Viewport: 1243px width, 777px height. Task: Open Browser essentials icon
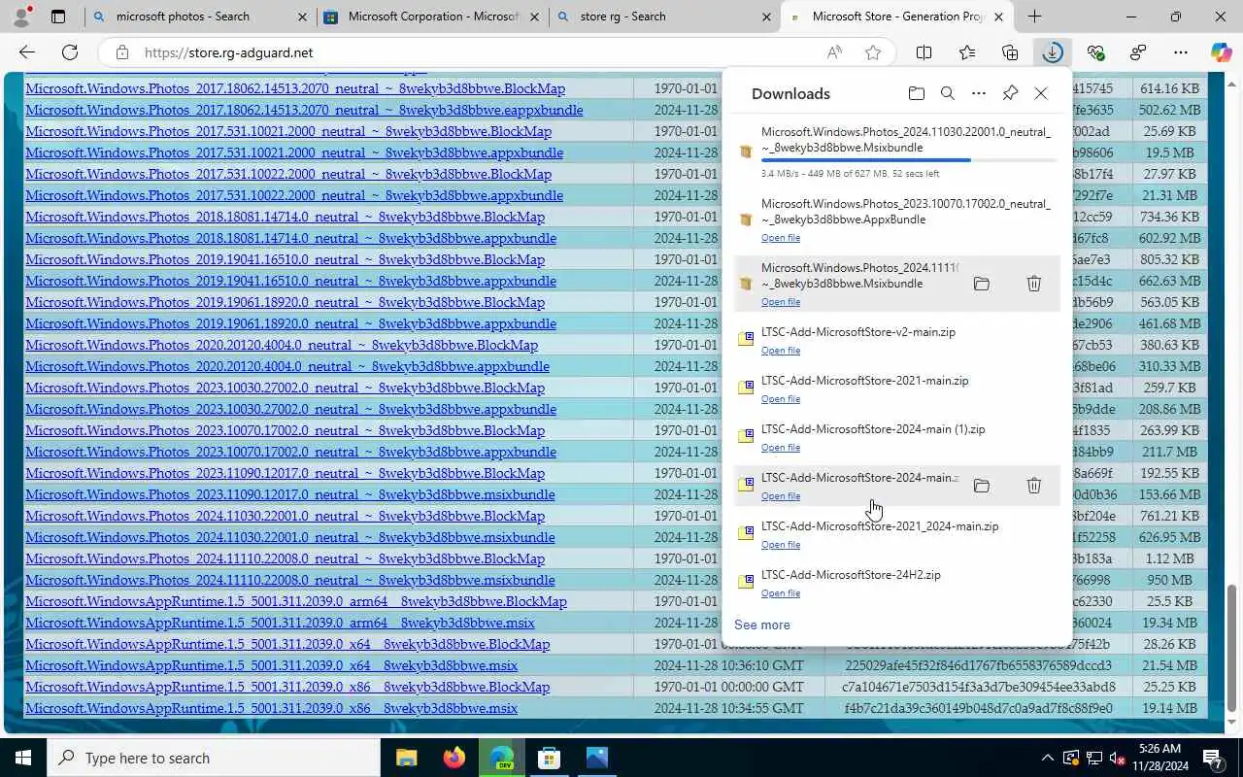[x=1095, y=52]
